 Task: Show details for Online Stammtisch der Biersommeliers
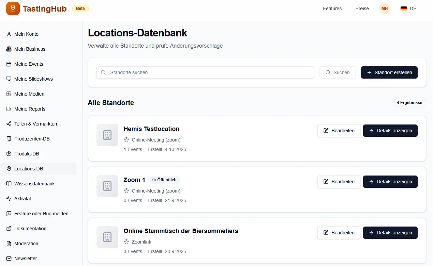pyautogui.click(x=390, y=233)
